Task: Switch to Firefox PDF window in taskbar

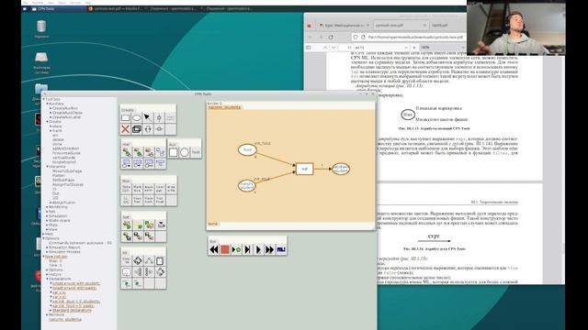Action: point(116,8)
